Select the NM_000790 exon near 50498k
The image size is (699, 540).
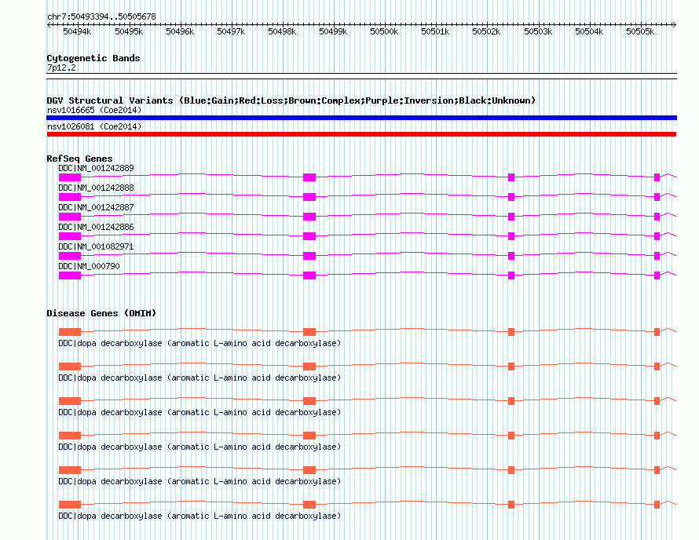(x=309, y=275)
